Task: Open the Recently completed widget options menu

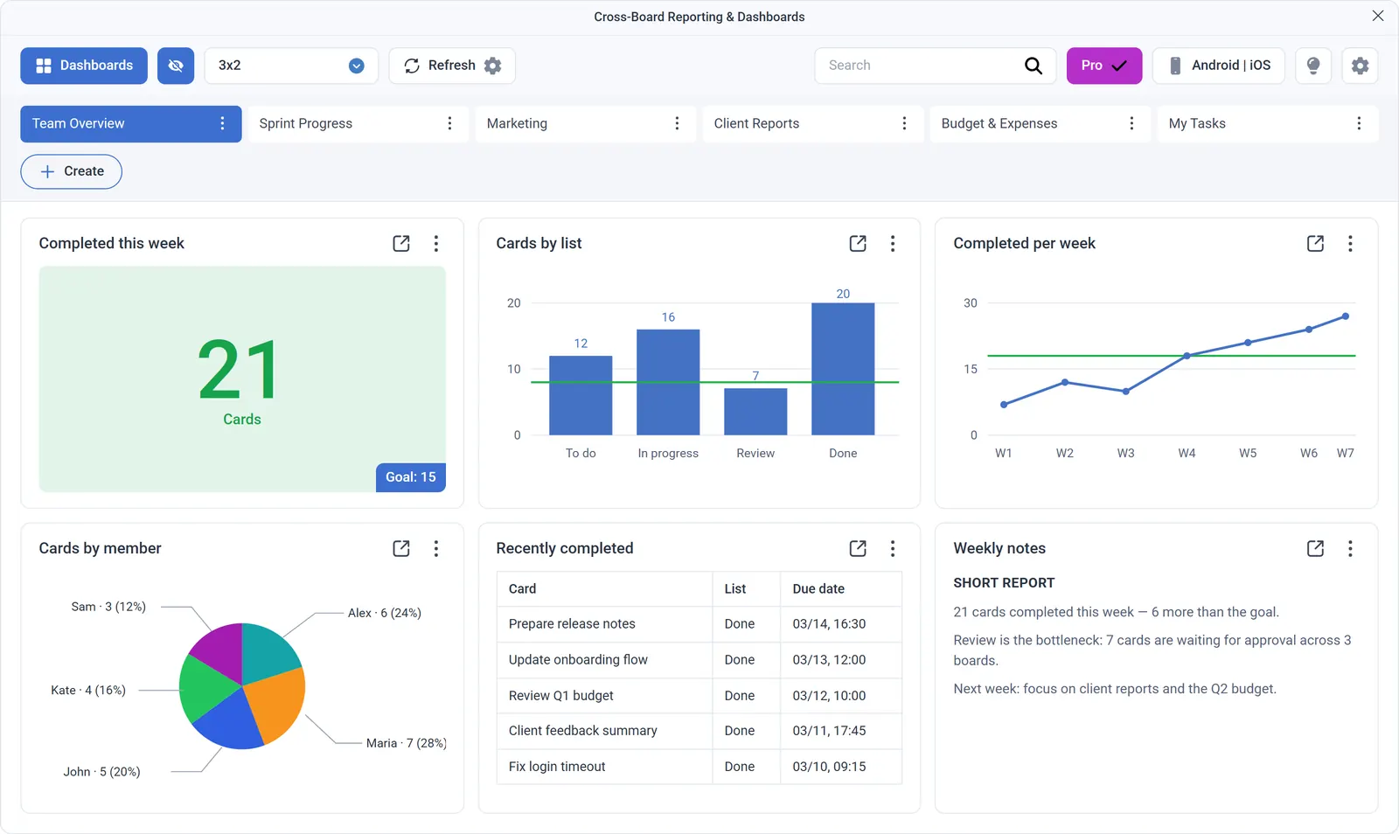Action: [x=893, y=548]
